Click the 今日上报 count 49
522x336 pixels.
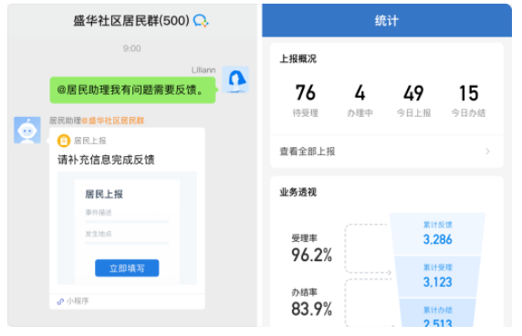pos(413,92)
